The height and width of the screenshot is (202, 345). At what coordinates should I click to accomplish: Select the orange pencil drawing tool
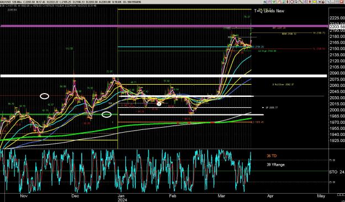pos(278,2)
